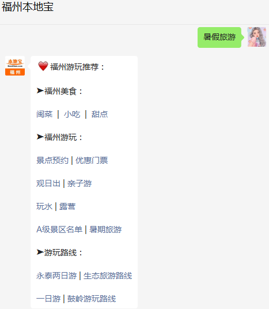Screen dimensions: 269x309
Task: Open the 景点预约 link
Action: point(52,160)
